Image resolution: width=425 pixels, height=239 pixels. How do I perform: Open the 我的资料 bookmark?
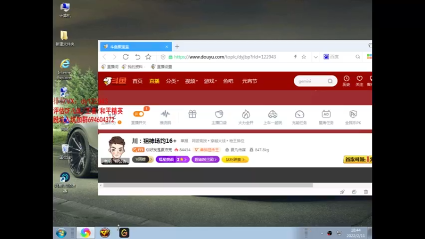click(132, 67)
